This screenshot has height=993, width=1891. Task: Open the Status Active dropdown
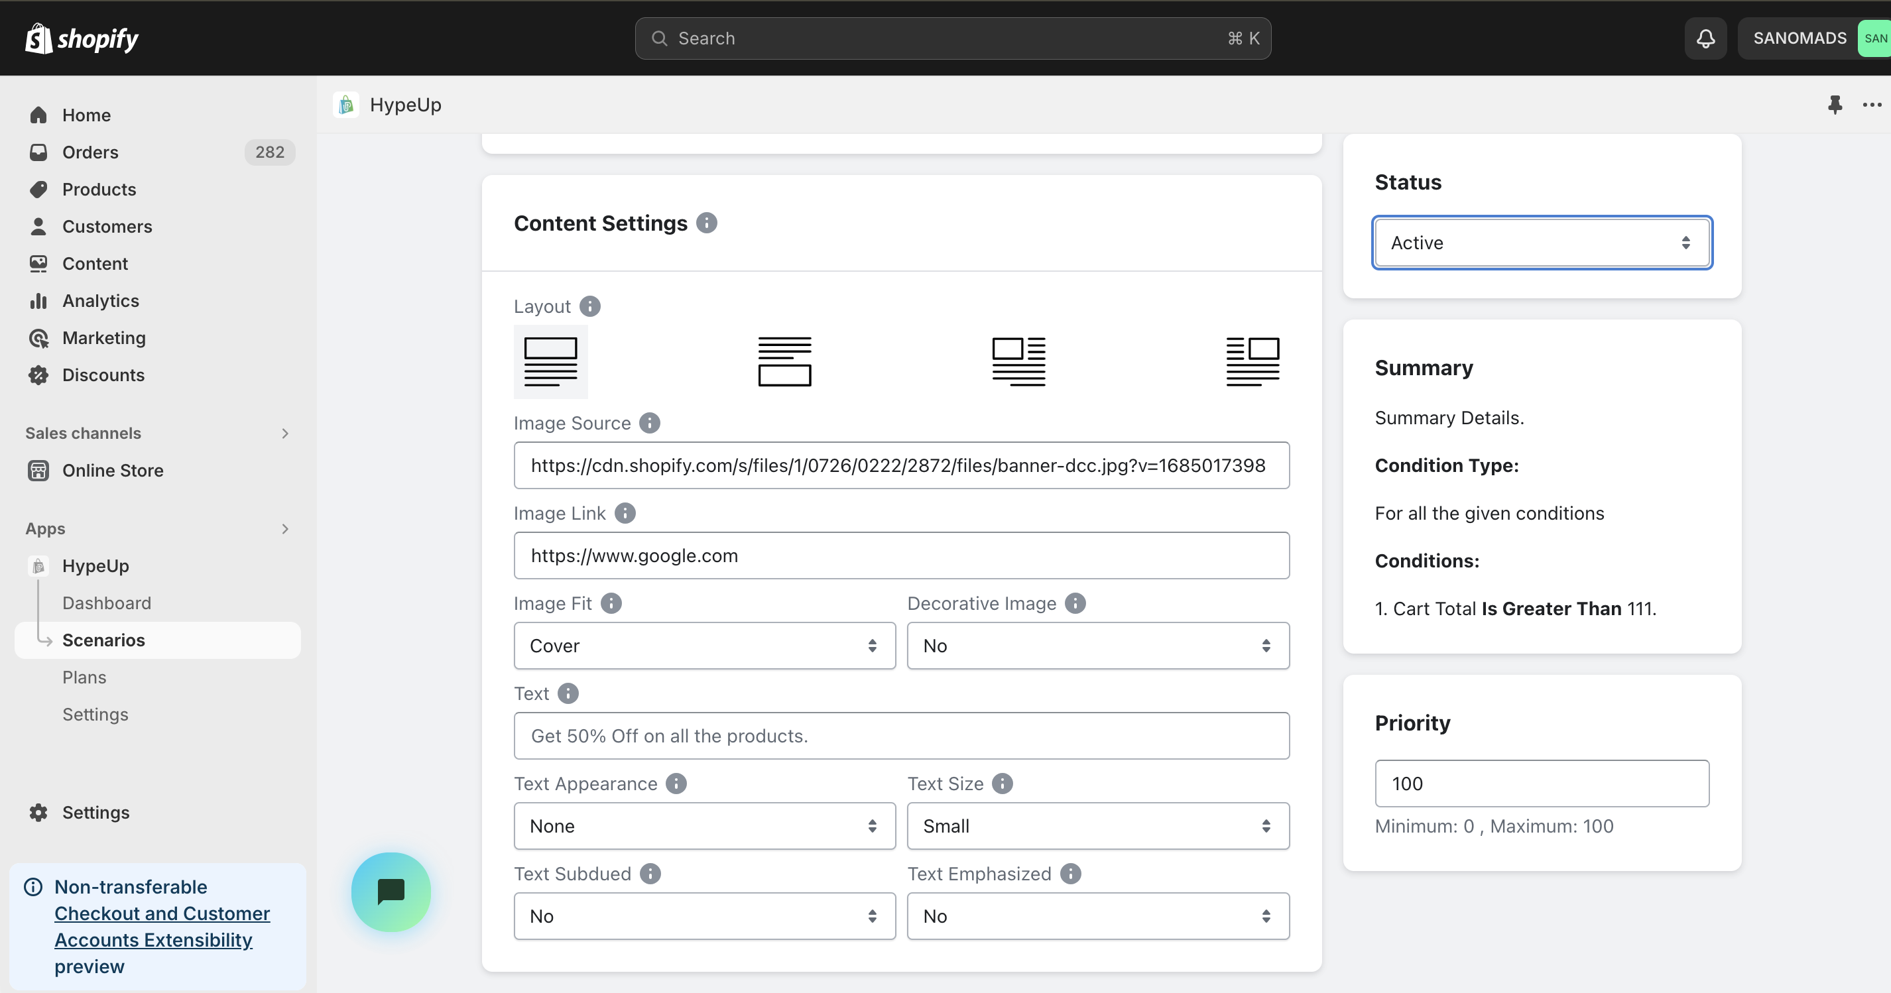[x=1542, y=243]
